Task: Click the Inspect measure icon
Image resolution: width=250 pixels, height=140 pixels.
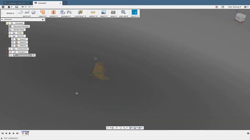Action: (93, 12)
